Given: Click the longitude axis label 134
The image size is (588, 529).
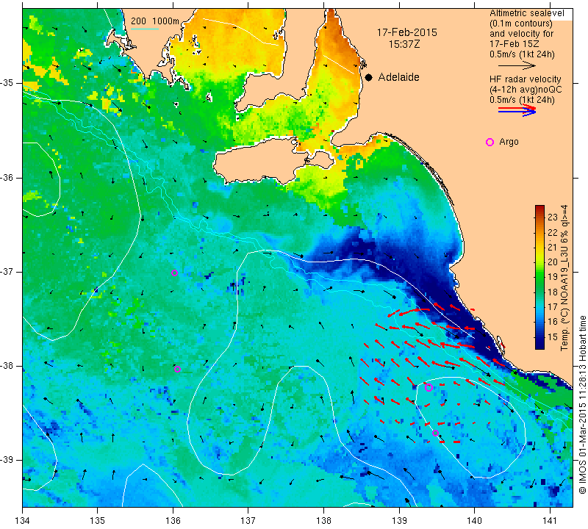Looking at the screenshot, I should point(23,520).
